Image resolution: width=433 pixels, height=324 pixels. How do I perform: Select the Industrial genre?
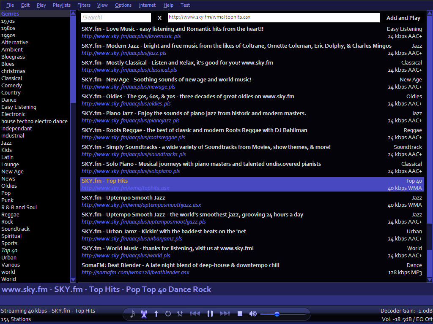pyautogui.click(x=12, y=135)
